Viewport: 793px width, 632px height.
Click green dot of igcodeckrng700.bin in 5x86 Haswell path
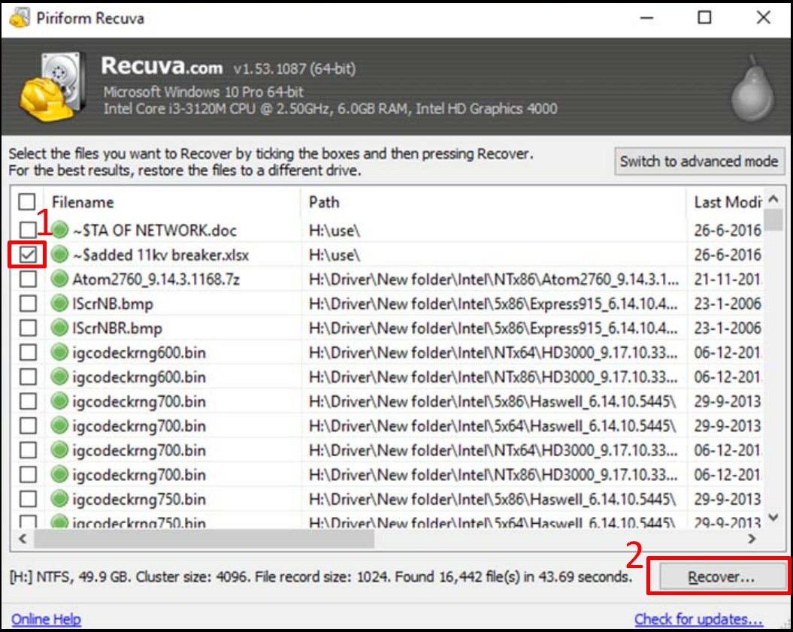(59, 401)
